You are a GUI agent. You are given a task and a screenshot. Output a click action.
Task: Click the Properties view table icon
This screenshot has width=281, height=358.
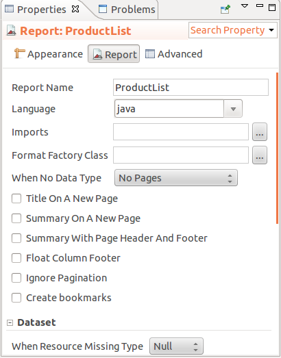[x=9, y=9]
